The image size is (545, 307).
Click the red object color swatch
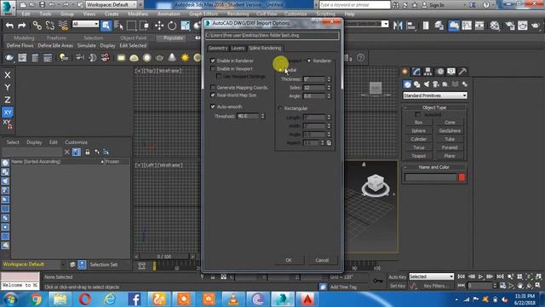tap(462, 177)
